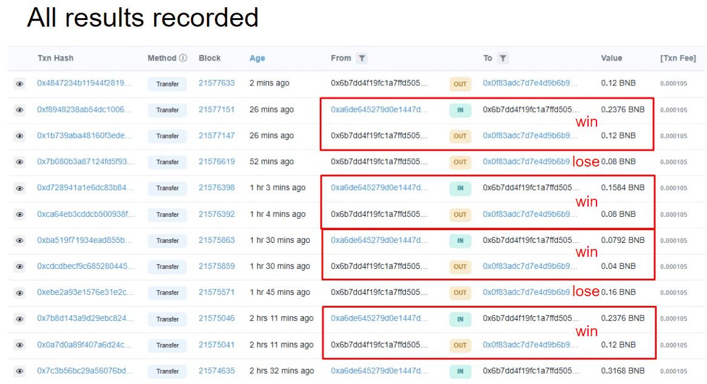
Task: Open sender address 0xa6de645279d0e1447d
Action: 380,110
